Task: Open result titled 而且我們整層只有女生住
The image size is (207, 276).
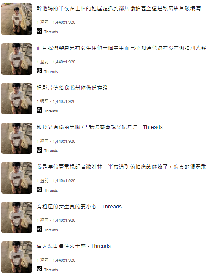Action: pyautogui.click(x=121, y=48)
